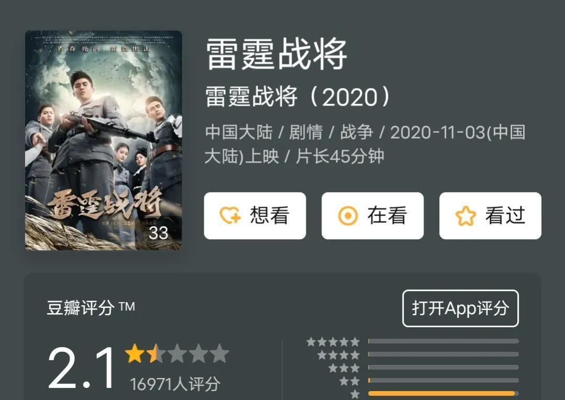This screenshot has height=400, width=565.
Task: Click the four-star rating bar
Action: pyautogui.click(x=443, y=354)
